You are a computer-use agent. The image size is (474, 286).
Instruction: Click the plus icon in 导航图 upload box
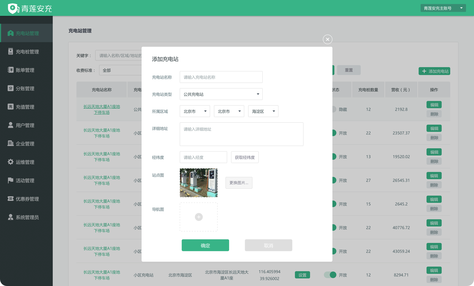(199, 217)
